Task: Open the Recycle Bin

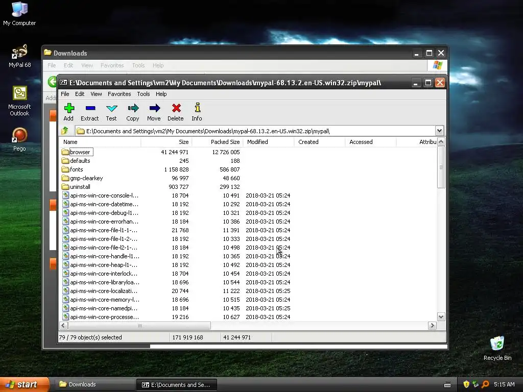Action: (497, 348)
